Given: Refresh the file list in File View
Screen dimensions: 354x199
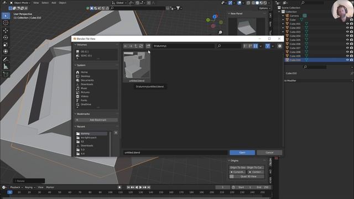Looking at the screenshot, I should pyautogui.click(x=141, y=46).
